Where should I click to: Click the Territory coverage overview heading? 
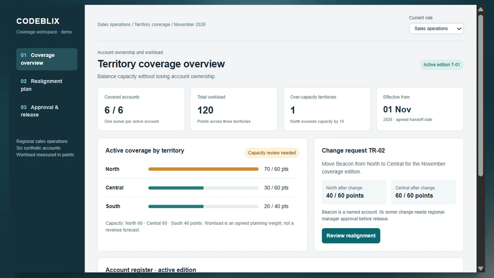(161, 64)
